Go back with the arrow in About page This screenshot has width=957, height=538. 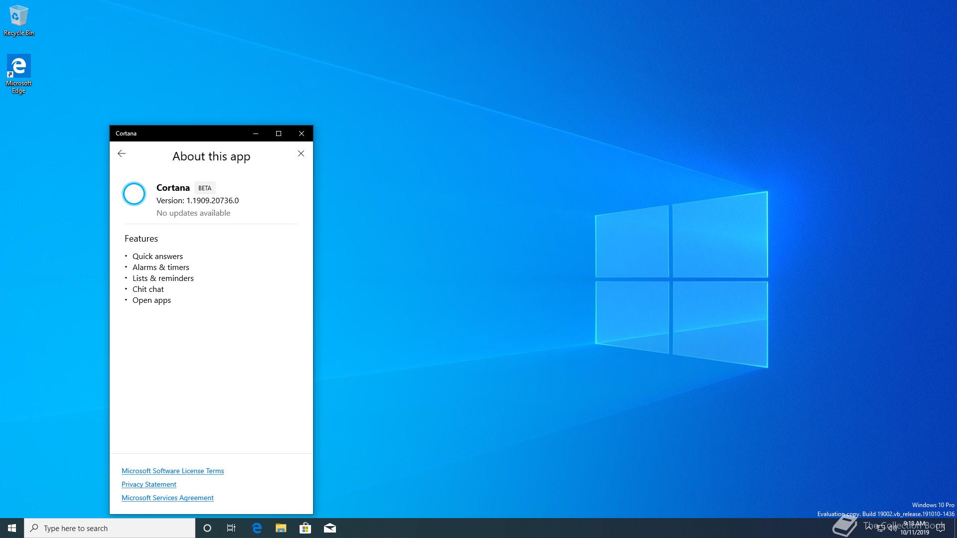(x=122, y=153)
